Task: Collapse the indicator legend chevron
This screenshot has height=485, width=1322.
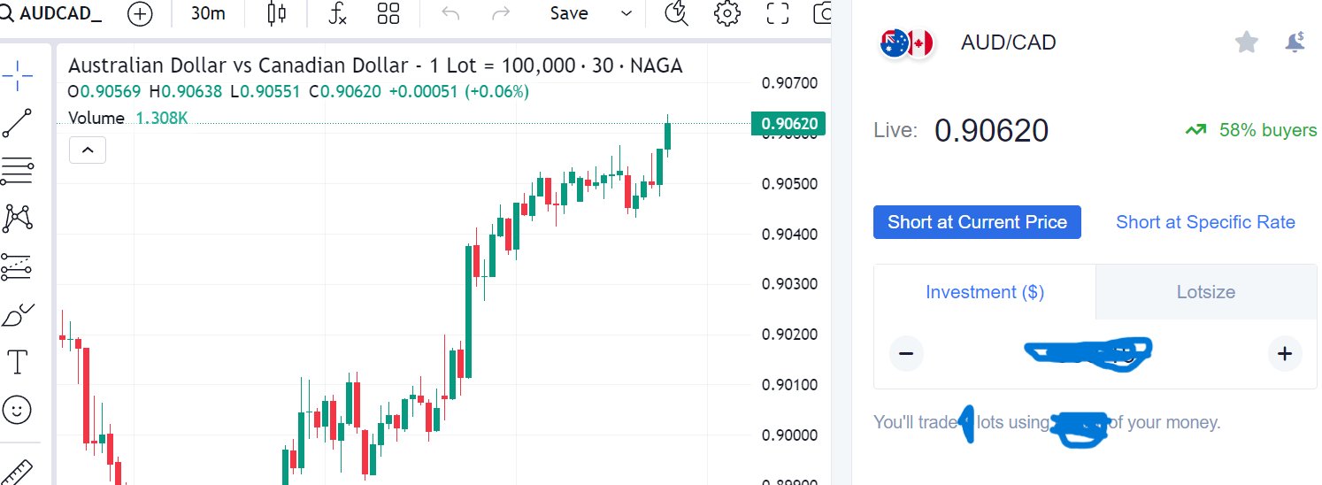Action: point(88,150)
